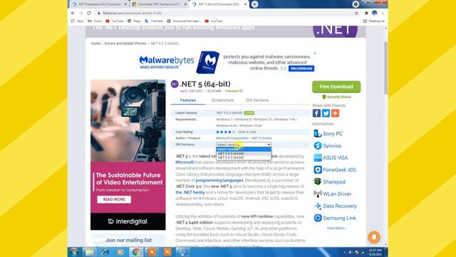This screenshot has height=257, width=456.
Task: Open a new tab with the plus button
Action: [254, 4]
